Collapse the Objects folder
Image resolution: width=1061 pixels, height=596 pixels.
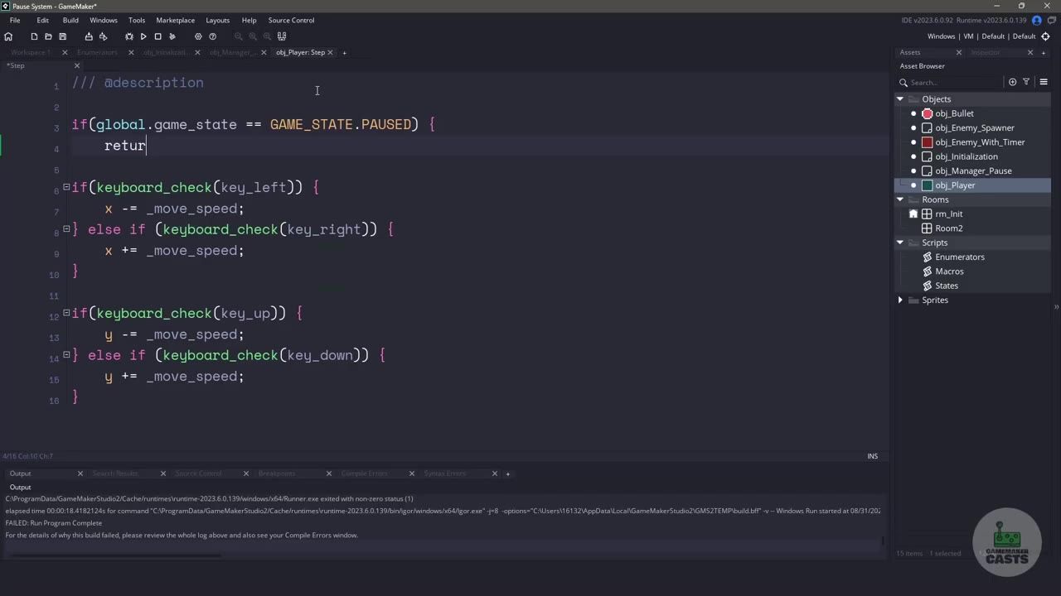[900, 99]
